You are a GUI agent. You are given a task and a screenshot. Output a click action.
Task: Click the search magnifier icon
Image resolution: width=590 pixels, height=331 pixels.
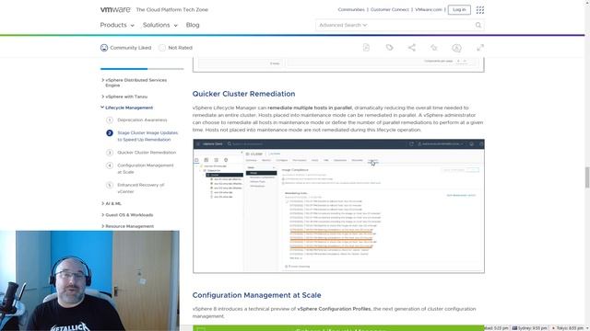(x=478, y=25)
